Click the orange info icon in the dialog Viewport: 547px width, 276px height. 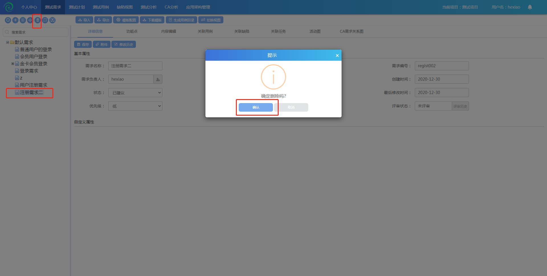273,77
